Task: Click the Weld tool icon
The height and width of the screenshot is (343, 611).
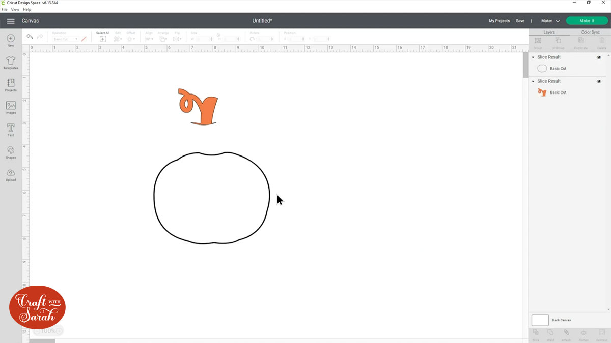Action: click(x=550, y=332)
